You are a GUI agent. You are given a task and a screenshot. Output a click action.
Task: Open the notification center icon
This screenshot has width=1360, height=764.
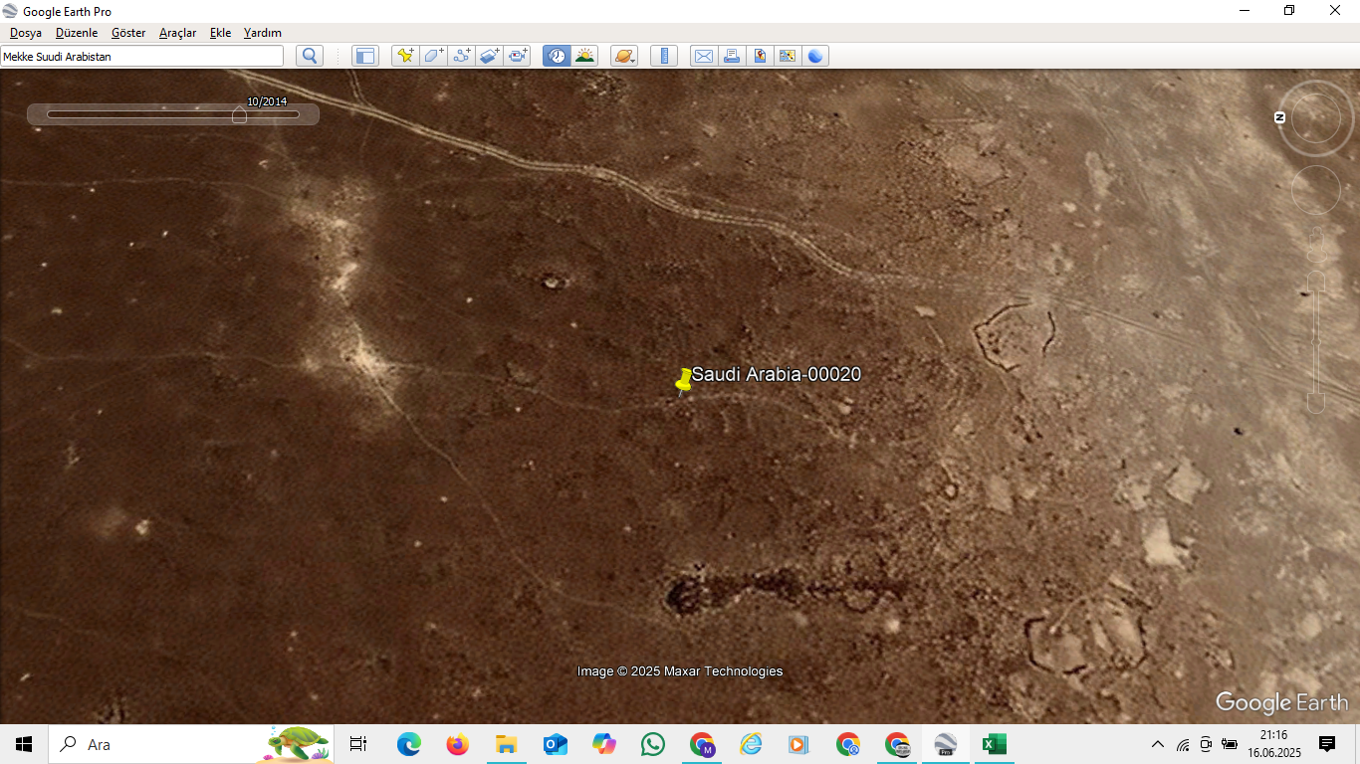[1327, 744]
